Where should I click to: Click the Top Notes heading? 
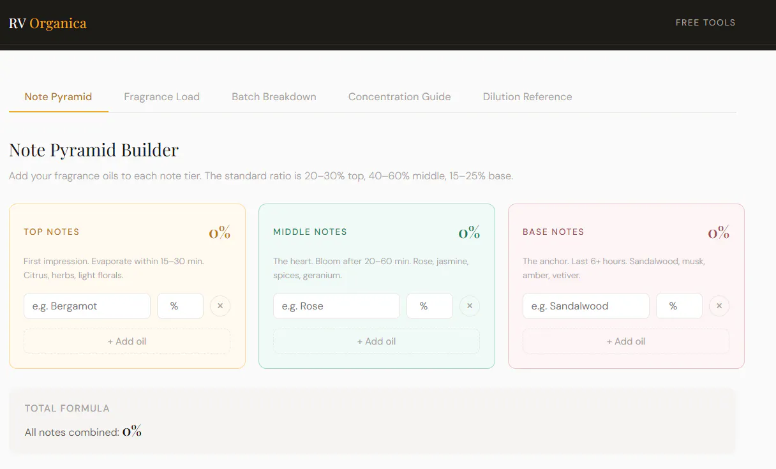click(52, 232)
